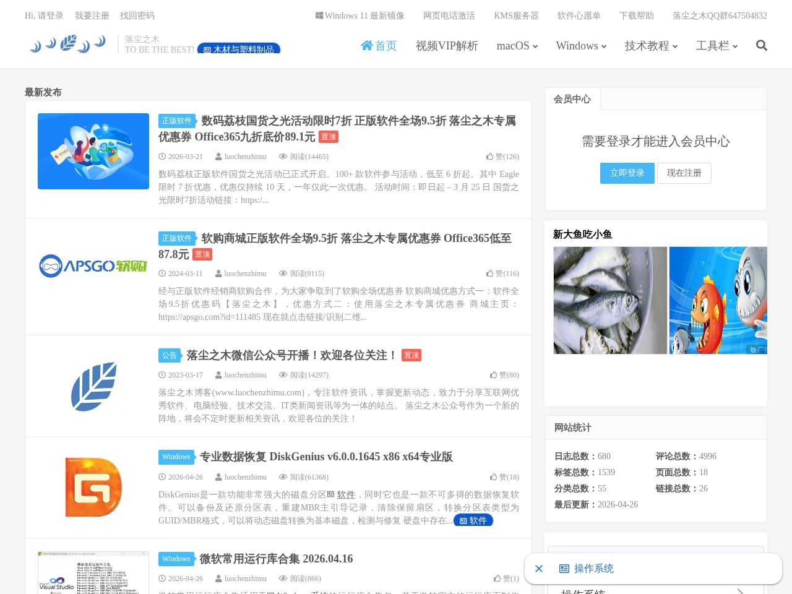Like the 微软常用运行库合集 post 赞(1)
792x594 pixels.
pos(506,579)
